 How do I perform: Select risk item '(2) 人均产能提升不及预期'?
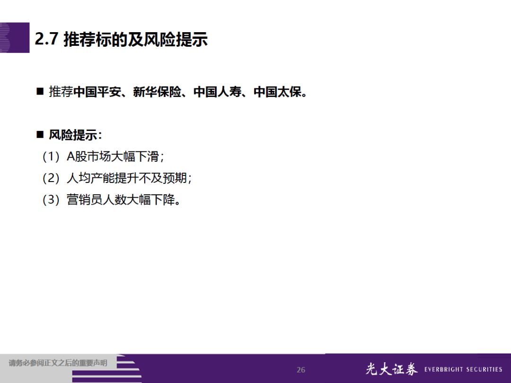[x=117, y=178]
